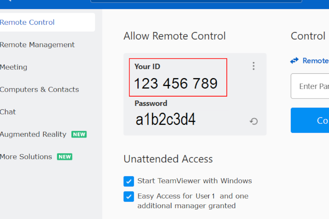329x219 pixels.
Task: Uncheck Start TeamViewer with Windows
Action: click(129, 181)
